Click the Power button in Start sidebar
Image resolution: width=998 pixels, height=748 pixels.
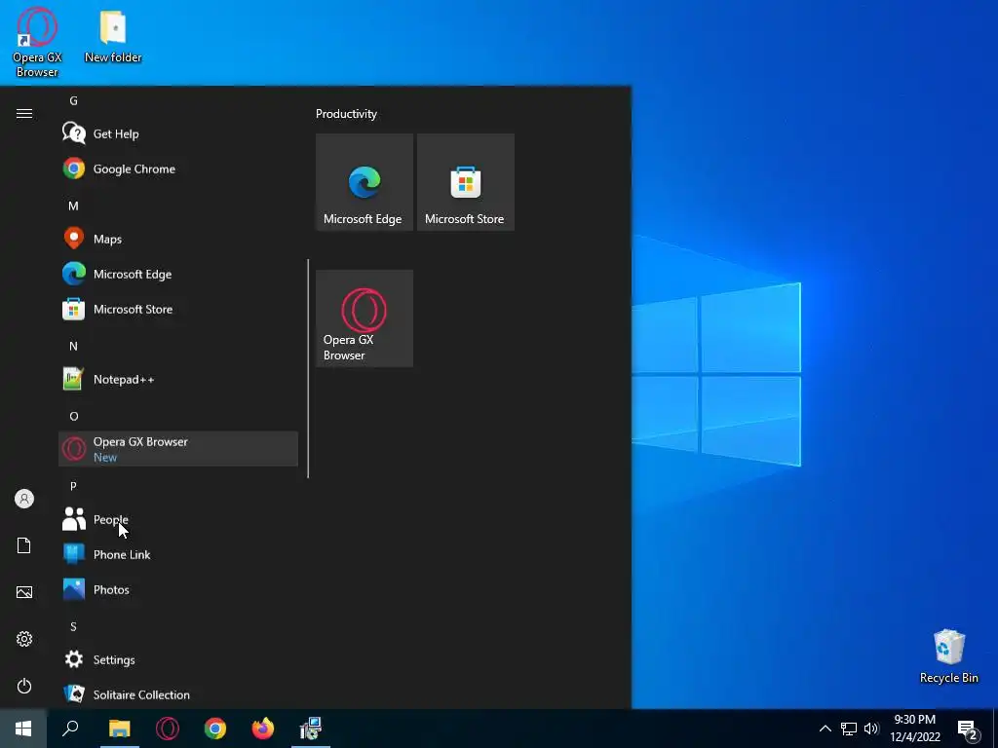(x=24, y=686)
